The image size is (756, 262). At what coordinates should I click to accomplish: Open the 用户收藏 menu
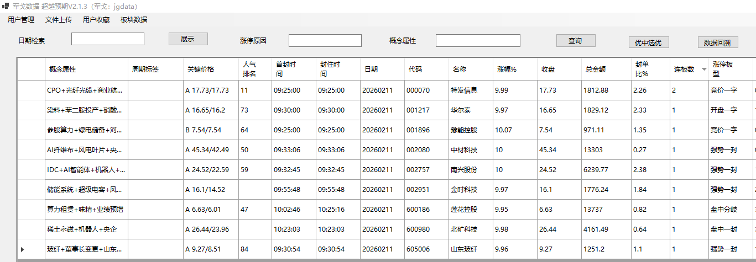(96, 20)
